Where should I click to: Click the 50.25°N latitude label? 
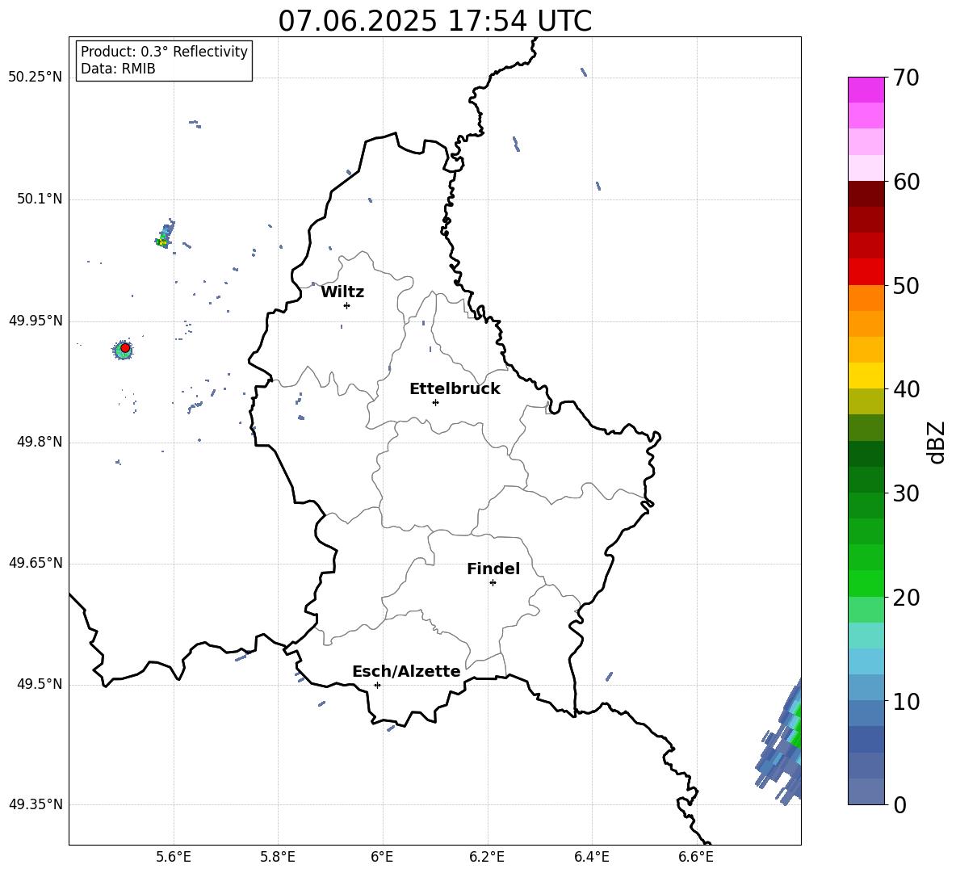click(x=36, y=77)
